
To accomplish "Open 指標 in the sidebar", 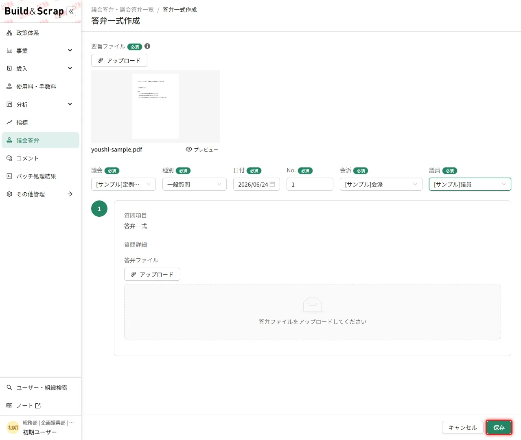I will point(41,122).
